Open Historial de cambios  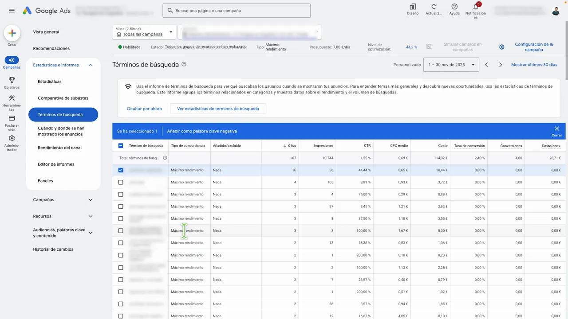click(53, 249)
